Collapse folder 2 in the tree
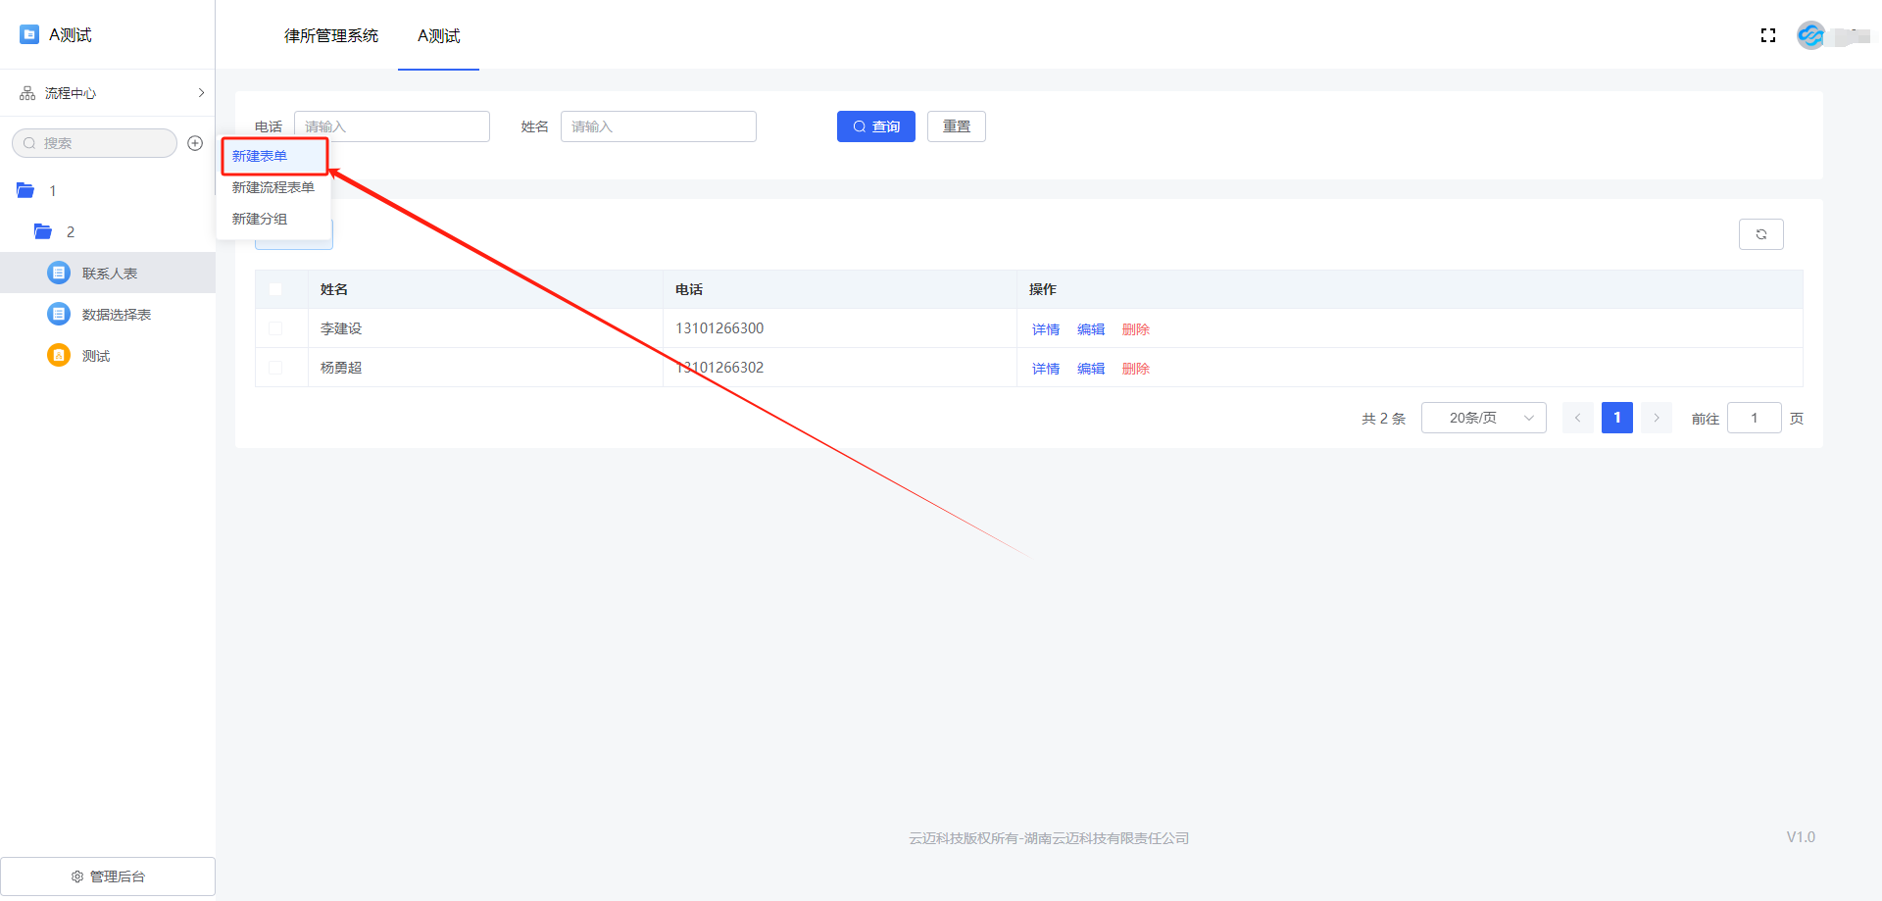 [43, 231]
